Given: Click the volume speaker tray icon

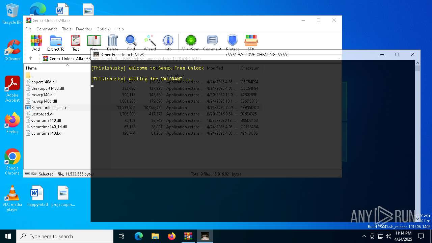Looking at the screenshot, I should (388, 236).
